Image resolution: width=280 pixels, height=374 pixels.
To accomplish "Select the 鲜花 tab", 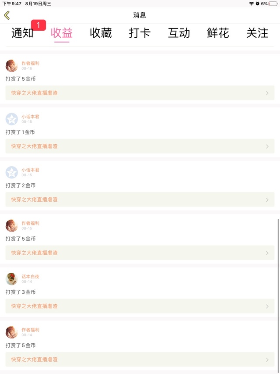I will [218, 33].
